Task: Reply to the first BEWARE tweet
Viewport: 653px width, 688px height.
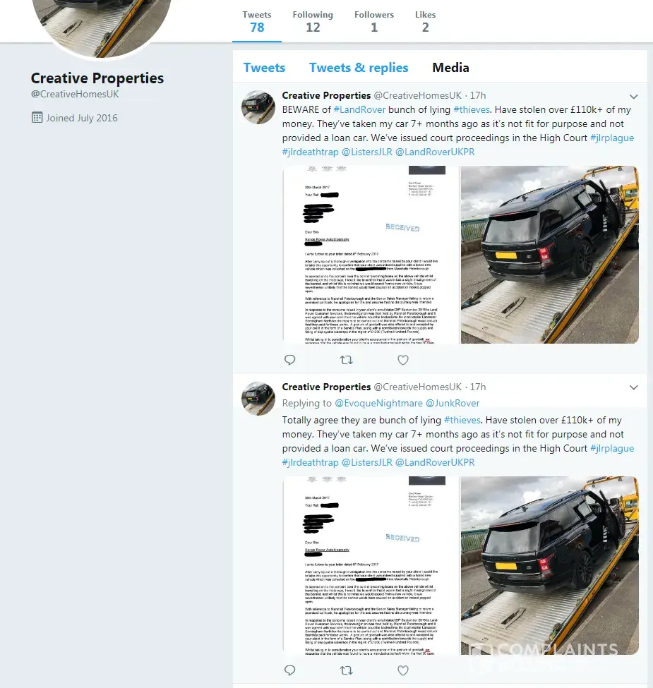Action: click(x=289, y=360)
